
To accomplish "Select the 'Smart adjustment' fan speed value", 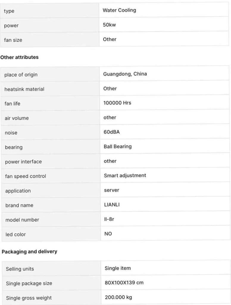I will click(x=125, y=175).
